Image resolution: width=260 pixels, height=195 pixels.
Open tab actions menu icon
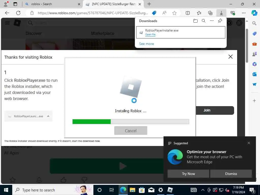[x=15, y=4]
